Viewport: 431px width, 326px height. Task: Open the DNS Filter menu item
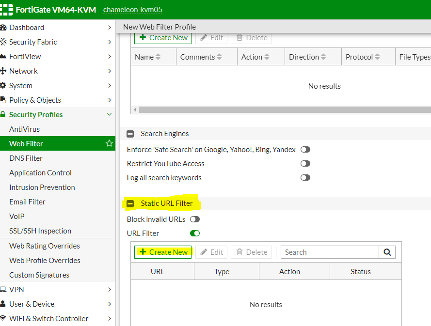tap(26, 158)
